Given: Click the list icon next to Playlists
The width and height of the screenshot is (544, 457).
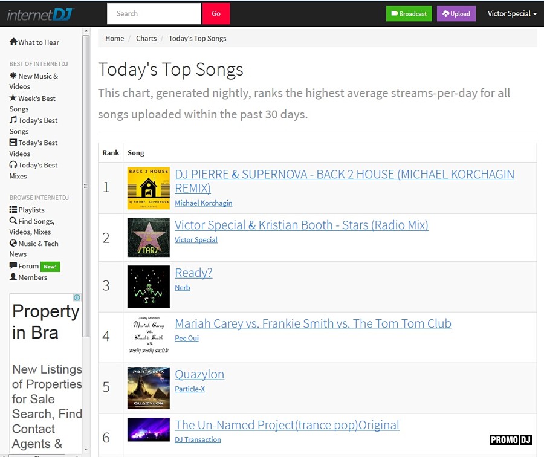Looking at the screenshot, I should pyautogui.click(x=13, y=210).
